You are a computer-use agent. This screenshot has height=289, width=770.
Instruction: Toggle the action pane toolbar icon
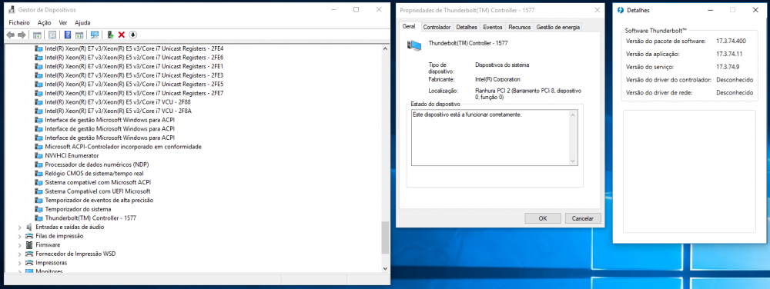79,35
